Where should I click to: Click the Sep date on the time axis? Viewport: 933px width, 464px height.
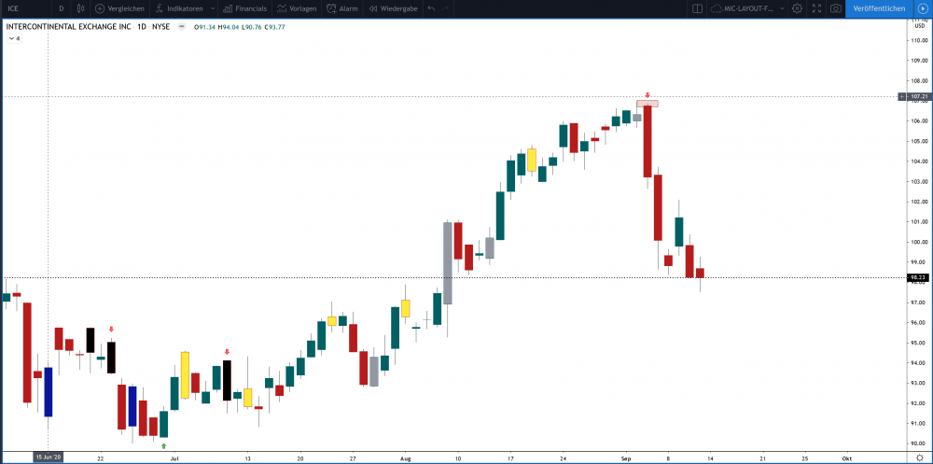626,458
